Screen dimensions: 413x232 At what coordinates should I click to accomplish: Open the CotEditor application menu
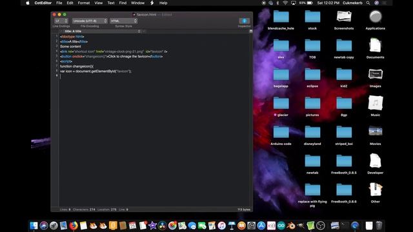pyautogui.click(x=43, y=3)
